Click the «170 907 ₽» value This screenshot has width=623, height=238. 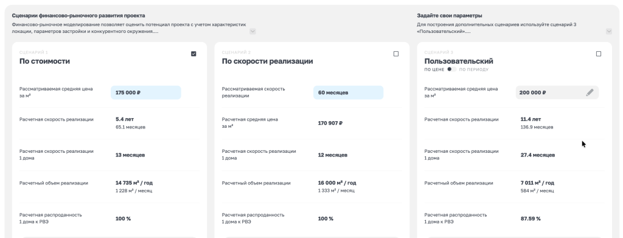(x=330, y=123)
